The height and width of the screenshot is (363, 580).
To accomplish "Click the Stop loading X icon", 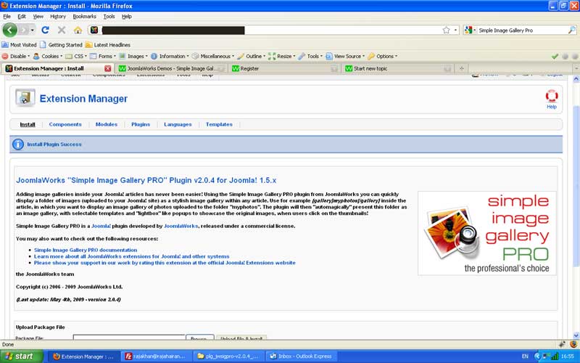I will [x=62, y=30].
